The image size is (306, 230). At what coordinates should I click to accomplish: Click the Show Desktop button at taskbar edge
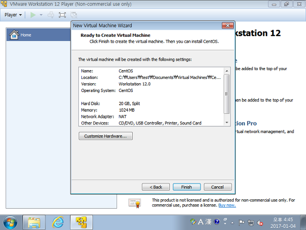pos(303,222)
